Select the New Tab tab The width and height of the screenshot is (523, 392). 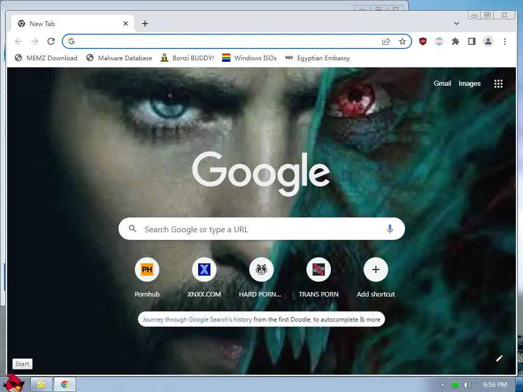tap(73, 23)
